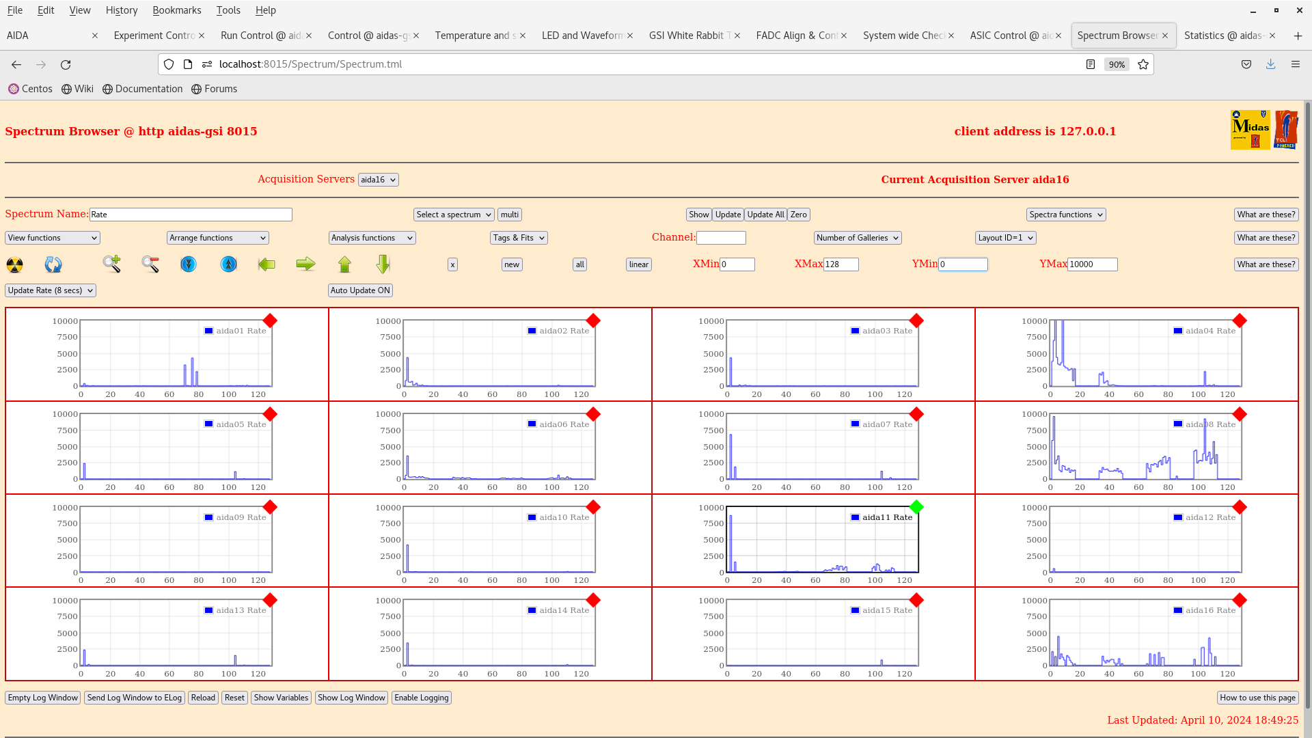Click the YMax input field
The width and height of the screenshot is (1312, 738).
pyautogui.click(x=1092, y=264)
